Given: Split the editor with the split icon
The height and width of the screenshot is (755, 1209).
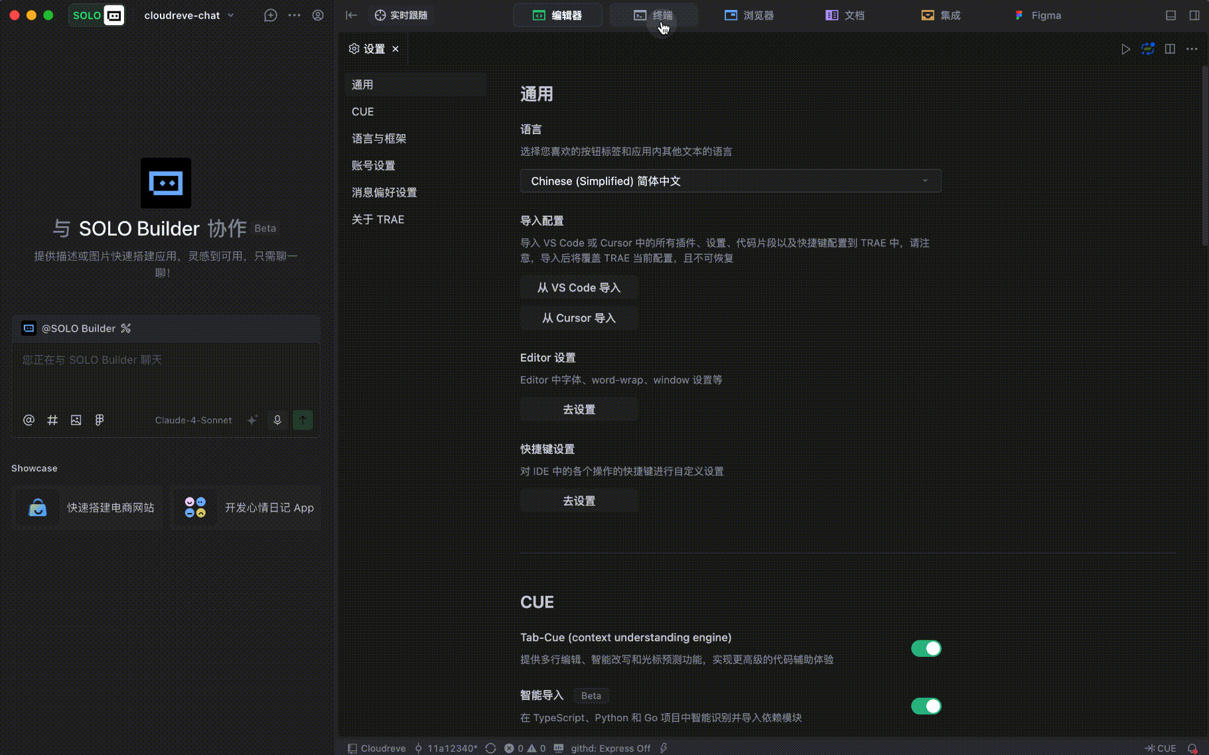Looking at the screenshot, I should click(1170, 49).
